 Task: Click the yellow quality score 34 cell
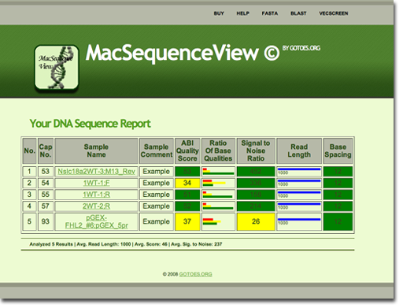pyautogui.click(x=187, y=183)
